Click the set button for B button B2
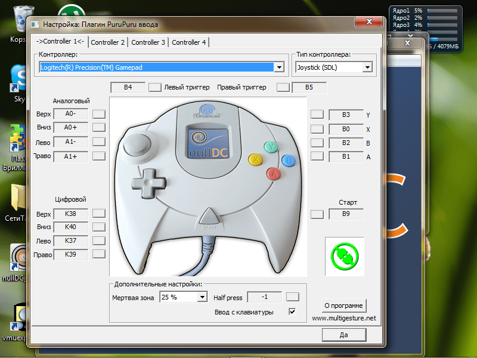The height and width of the screenshot is (358, 477). click(317, 143)
